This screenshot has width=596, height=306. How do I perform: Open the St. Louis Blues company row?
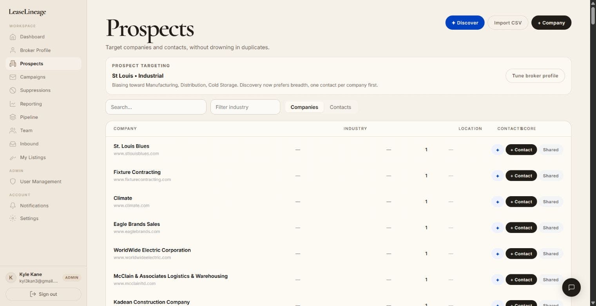(x=338, y=150)
